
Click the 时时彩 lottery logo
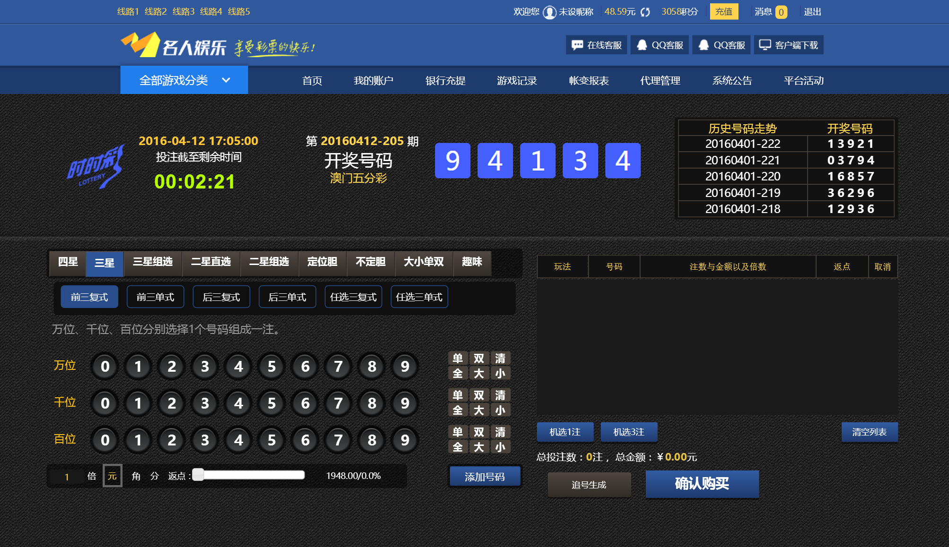pyautogui.click(x=97, y=165)
